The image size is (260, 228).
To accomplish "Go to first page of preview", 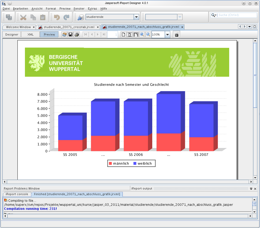I will [86, 34].
